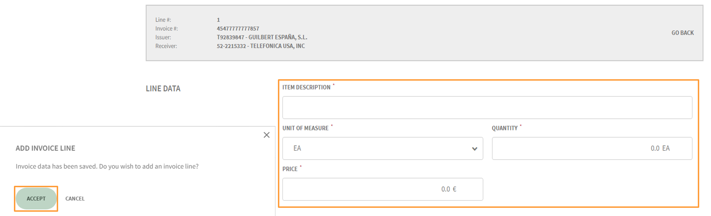
Task: Expand the EA measure selector chevron
Action: (474, 148)
